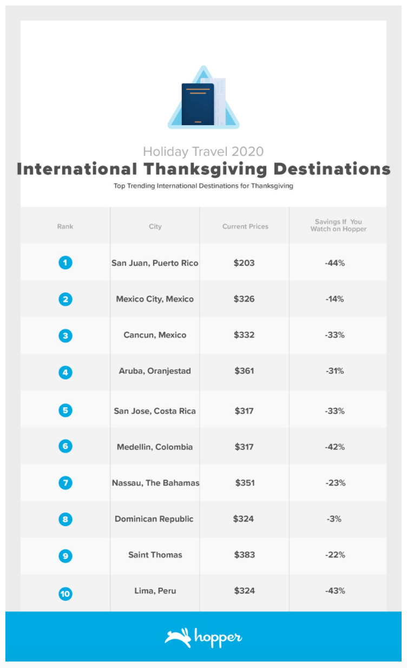Click the Current Prices column header

click(x=245, y=226)
